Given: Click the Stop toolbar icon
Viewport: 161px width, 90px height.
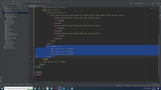Looking at the screenshot, I should [x=155, y=4].
